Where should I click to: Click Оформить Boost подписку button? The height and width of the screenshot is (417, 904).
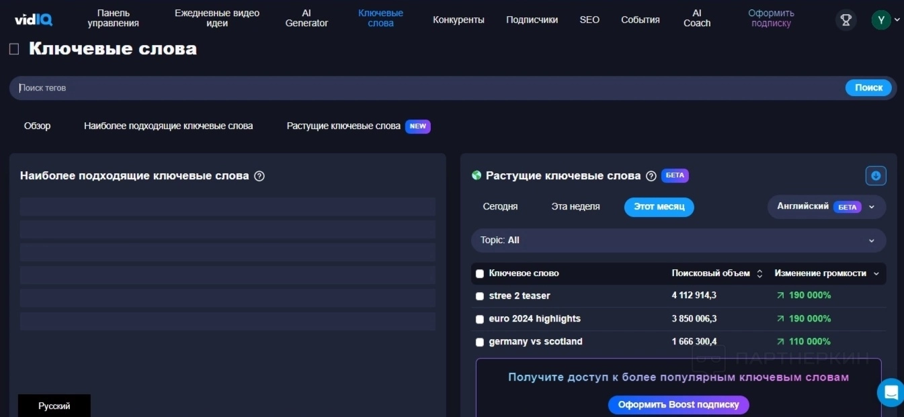coord(678,405)
